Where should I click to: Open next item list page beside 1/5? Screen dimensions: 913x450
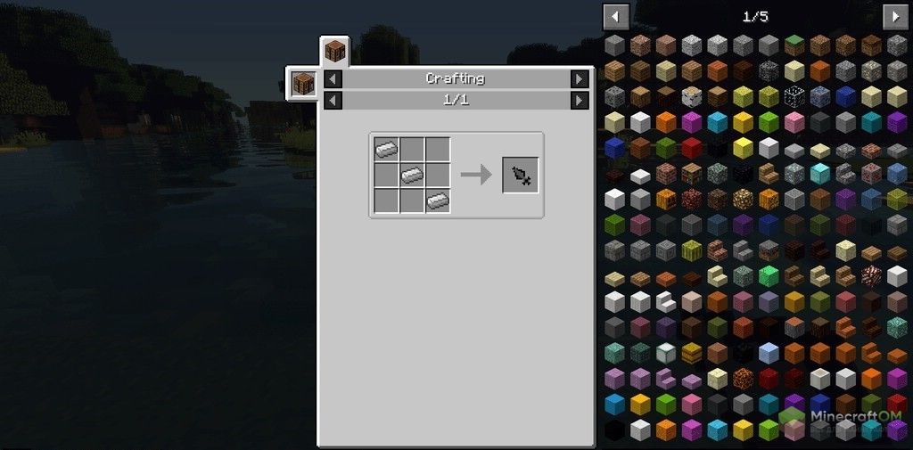pyautogui.click(x=895, y=17)
